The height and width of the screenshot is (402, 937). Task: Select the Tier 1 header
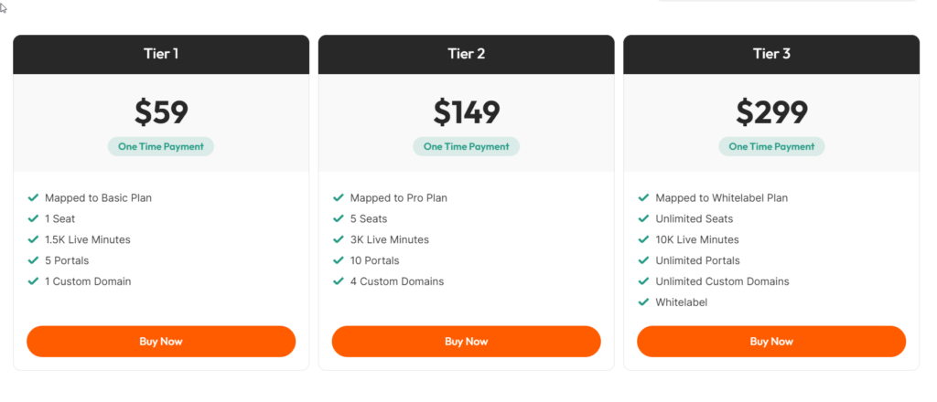click(x=161, y=54)
